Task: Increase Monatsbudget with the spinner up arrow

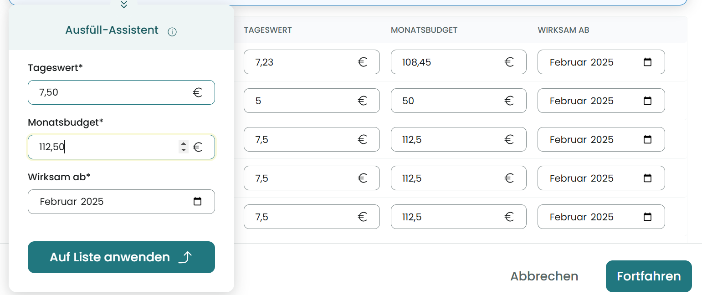Action: coord(184,144)
